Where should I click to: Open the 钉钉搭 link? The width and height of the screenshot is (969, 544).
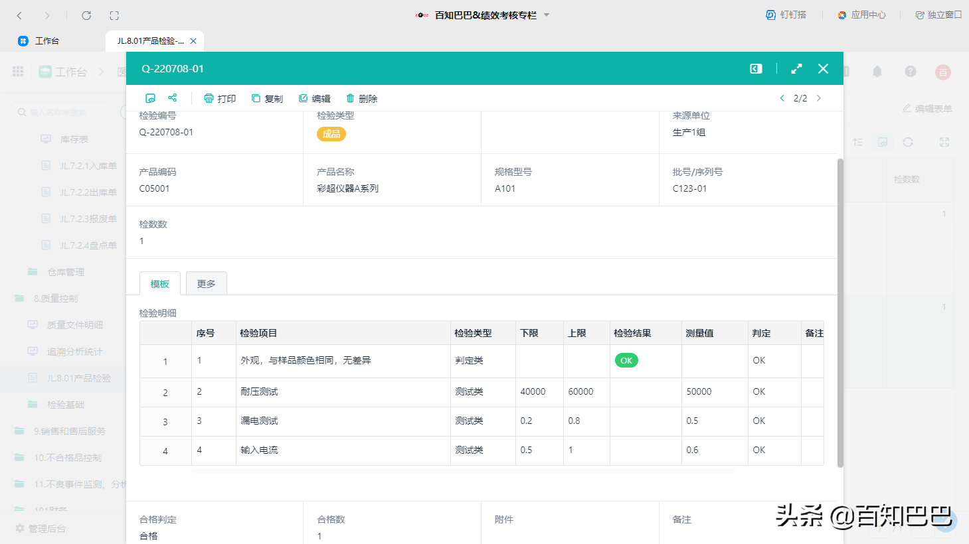tap(786, 15)
